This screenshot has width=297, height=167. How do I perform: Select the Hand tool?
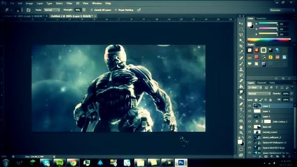(241, 127)
